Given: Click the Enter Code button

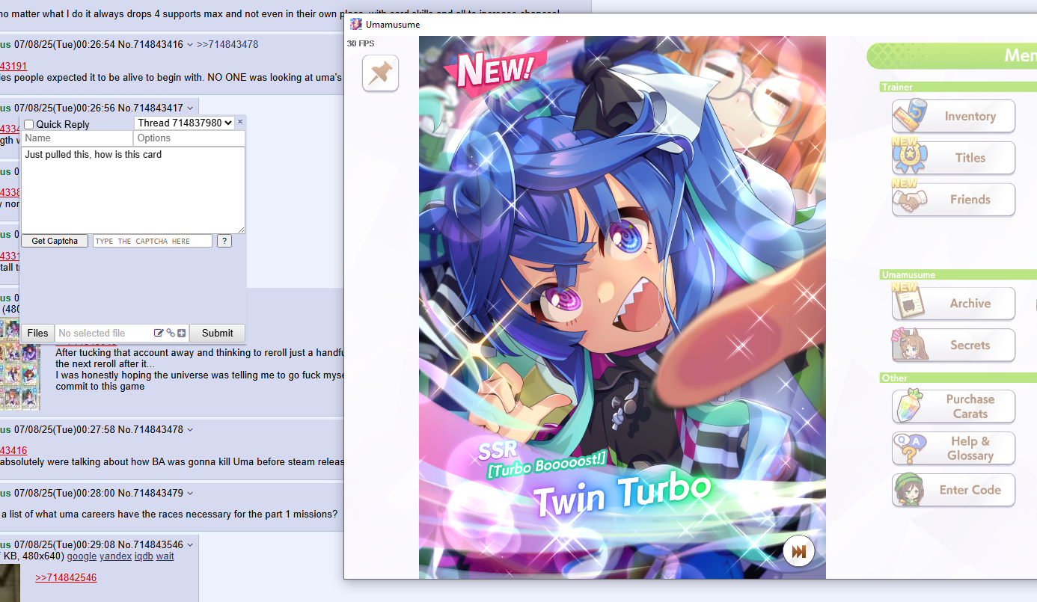Looking at the screenshot, I should click(x=953, y=490).
